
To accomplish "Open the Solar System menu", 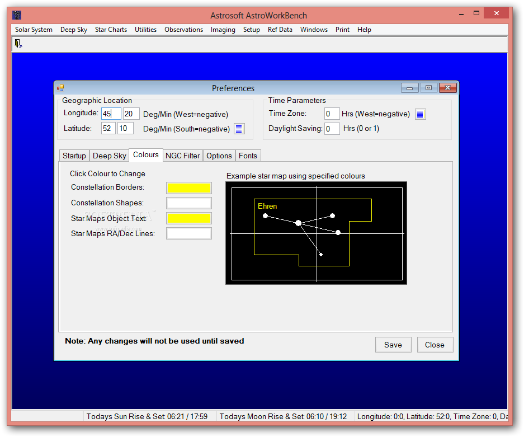I will pos(34,30).
